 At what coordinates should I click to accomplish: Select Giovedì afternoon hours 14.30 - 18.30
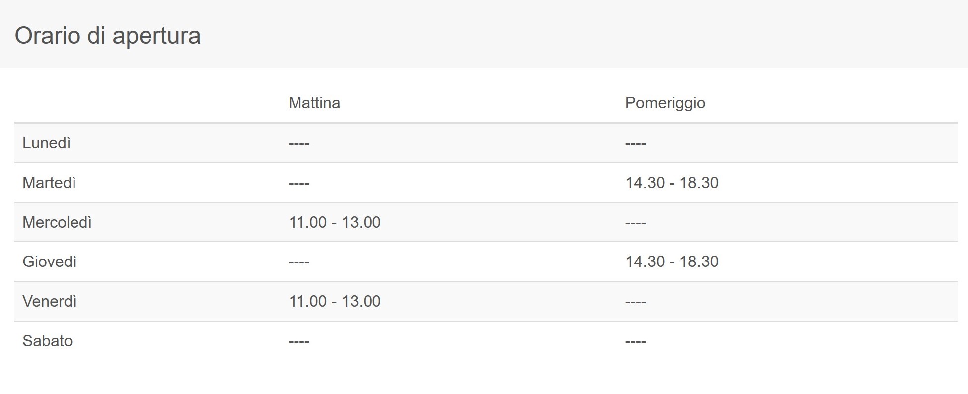pyautogui.click(x=672, y=262)
